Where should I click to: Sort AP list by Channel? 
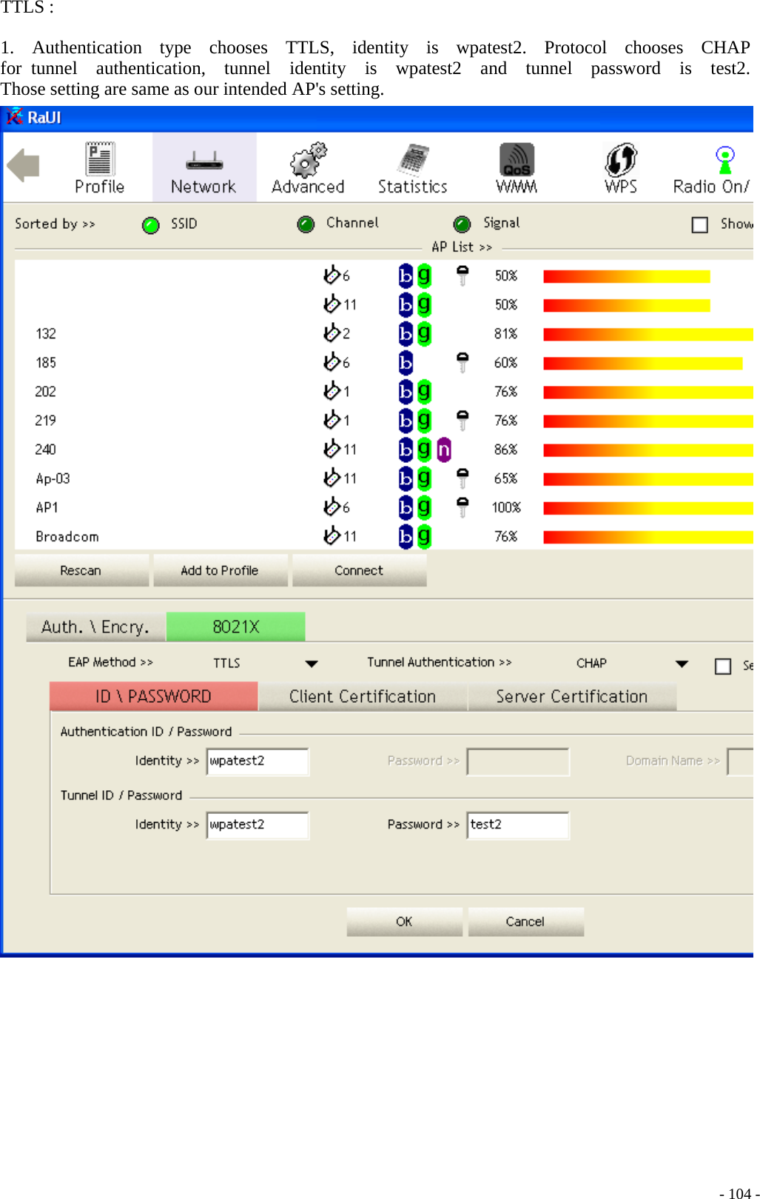click(306, 224)
